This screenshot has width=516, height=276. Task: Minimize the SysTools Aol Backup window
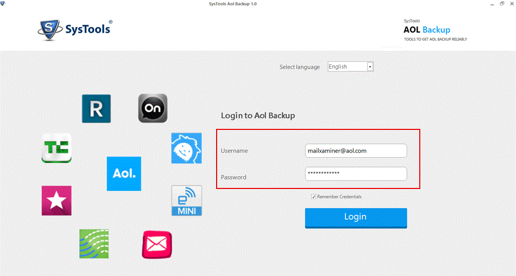pyautogui.click(x=493, y=4)
